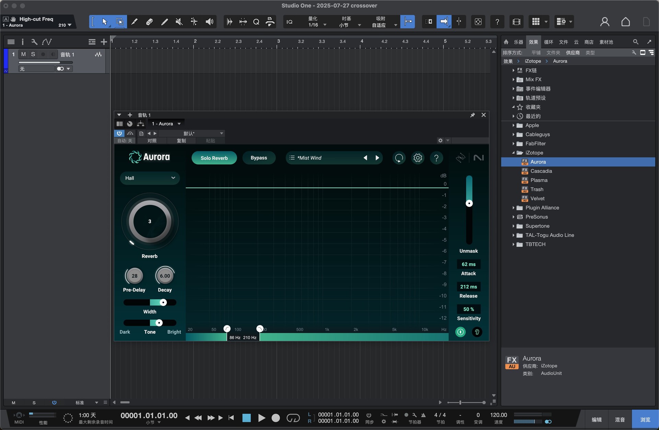
Task: Click 对照 compare button
Action: point(152,141)
